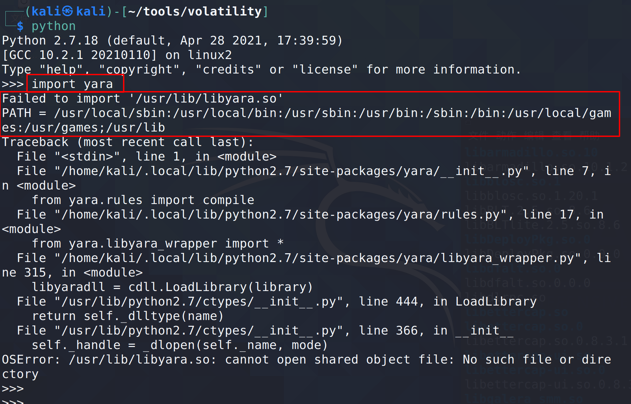Click the ~/tools/volatility path in the prompt
631x404 pixels.
tap(195, 11)
